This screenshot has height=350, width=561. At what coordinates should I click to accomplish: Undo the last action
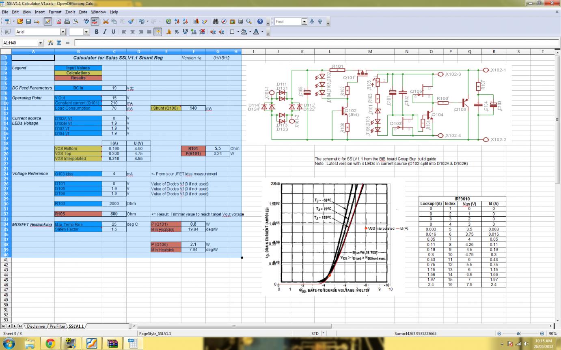point(142,21)
